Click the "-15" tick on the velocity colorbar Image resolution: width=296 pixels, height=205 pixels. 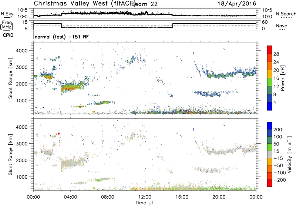coord(278,158)
